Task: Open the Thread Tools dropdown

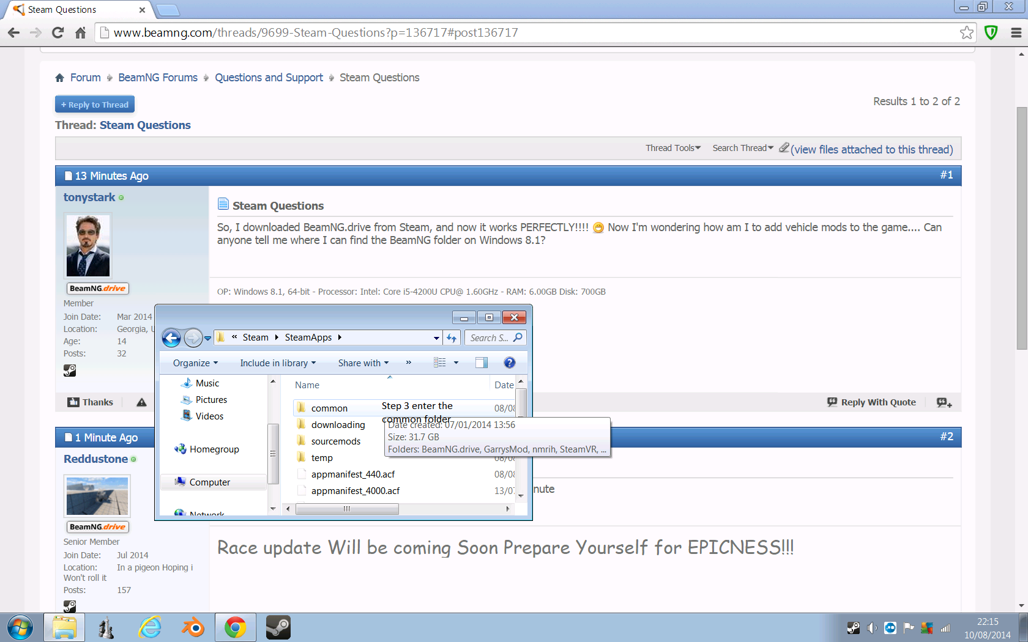Action: (x=673, y=148)
